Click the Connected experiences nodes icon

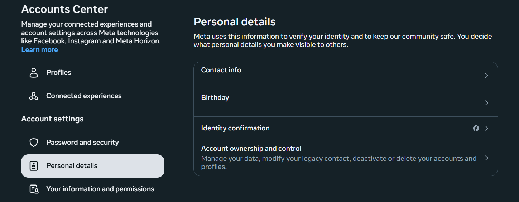click(x=34, y=96)
